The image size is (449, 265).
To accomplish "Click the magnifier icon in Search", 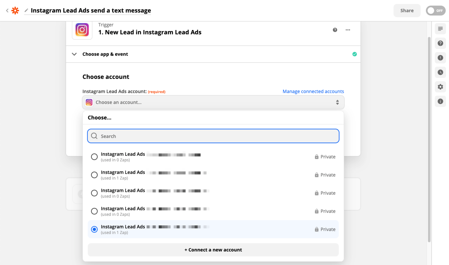I will (94, 136).
